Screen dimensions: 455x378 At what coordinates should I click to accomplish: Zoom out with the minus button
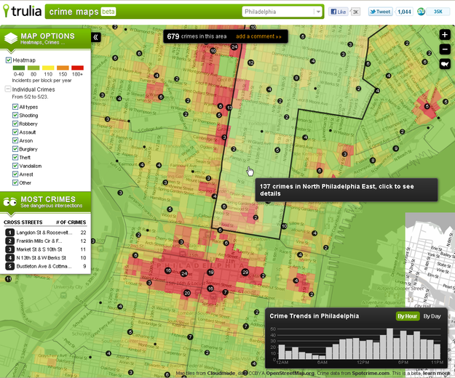[445, 49]
